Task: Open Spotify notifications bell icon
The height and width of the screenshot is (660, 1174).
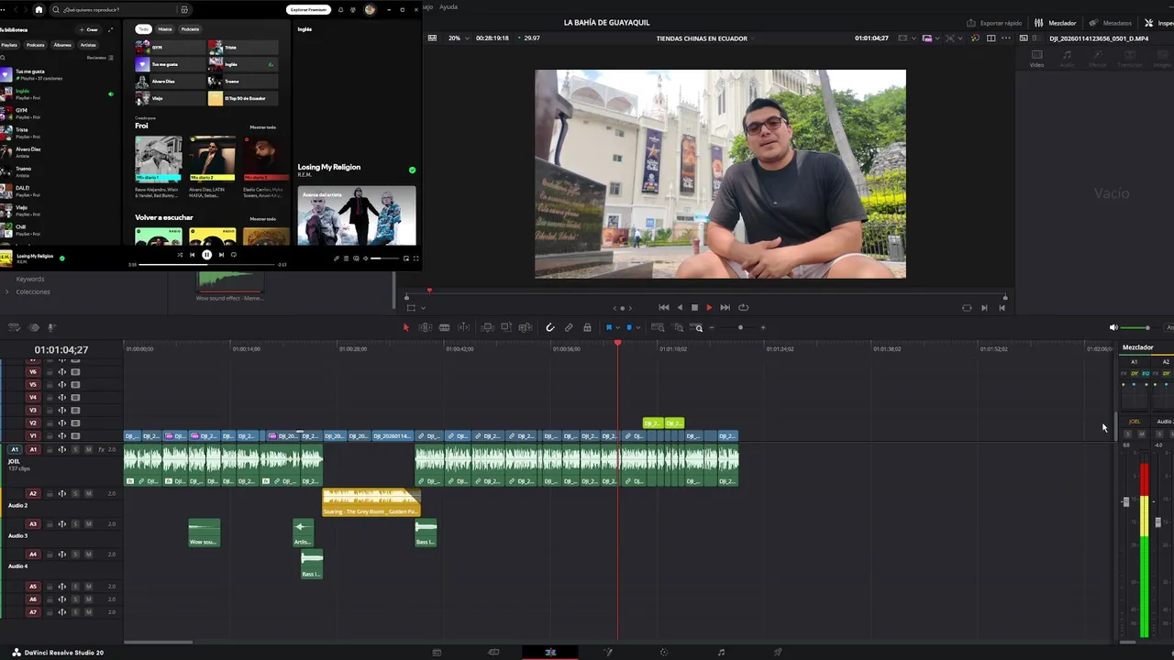Action: pos(341,9)
